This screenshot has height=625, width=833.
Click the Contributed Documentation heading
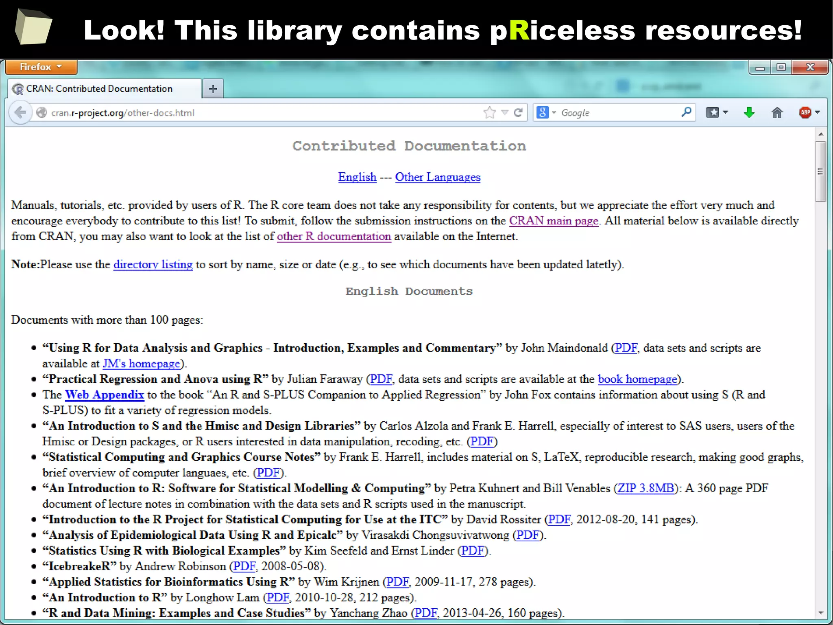(x=409, y=146)
